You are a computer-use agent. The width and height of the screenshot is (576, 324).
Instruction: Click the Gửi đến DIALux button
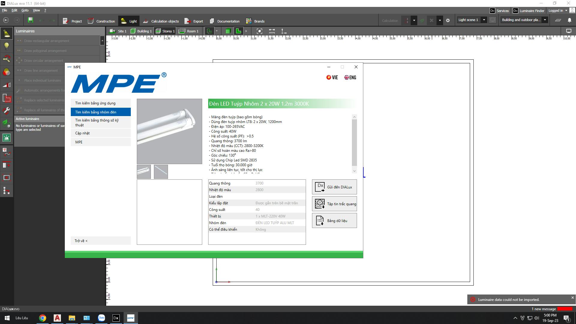(x=334, y=187)
